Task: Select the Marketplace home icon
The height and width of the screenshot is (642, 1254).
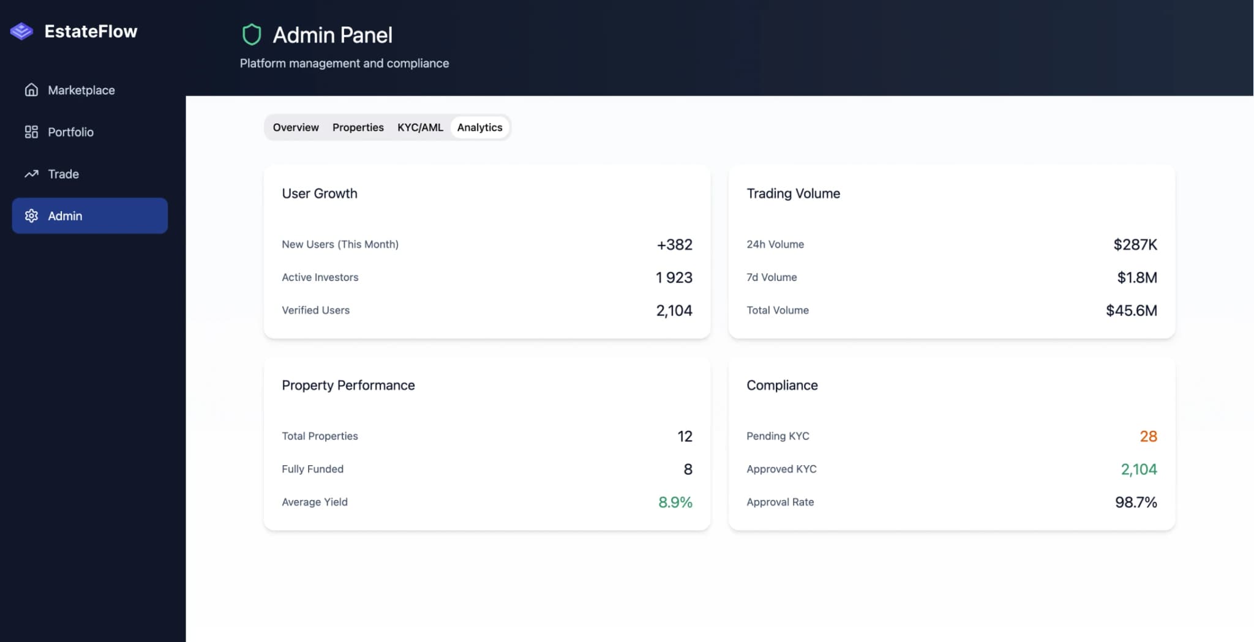Action: 31,89
